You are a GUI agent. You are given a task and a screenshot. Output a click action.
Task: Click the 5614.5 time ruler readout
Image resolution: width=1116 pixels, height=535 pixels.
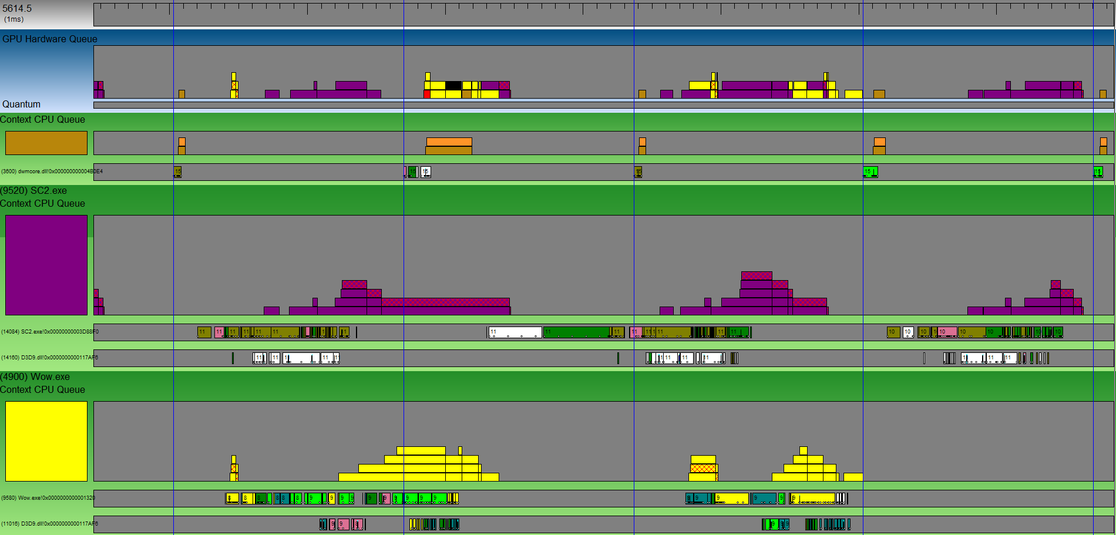point(17,9)
